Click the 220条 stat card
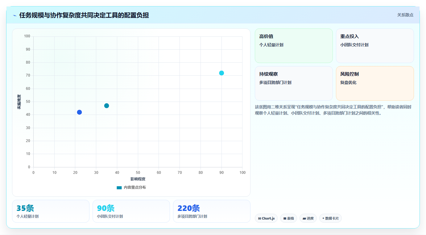This screenshot has height=235, width=426. point(212,211)
